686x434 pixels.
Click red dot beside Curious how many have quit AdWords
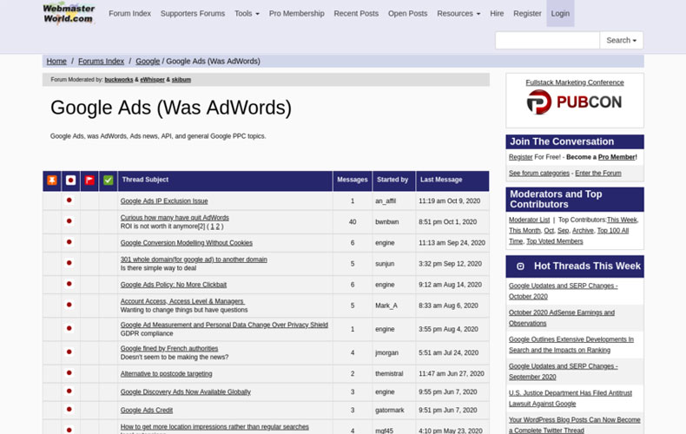[x=69, y=221]
